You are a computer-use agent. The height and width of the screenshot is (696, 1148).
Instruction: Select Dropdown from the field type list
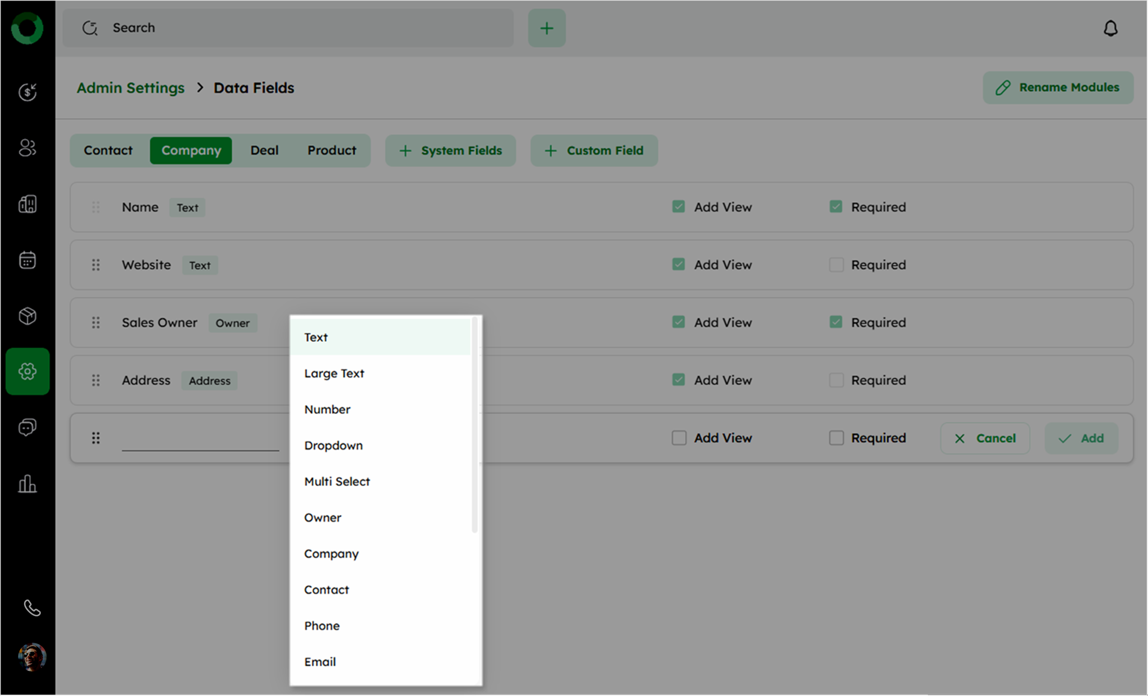334,445
